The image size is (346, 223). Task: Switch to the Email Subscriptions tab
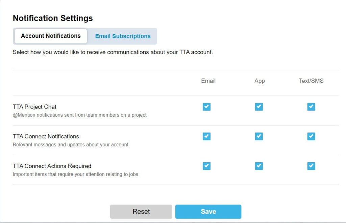coord(123,36)
